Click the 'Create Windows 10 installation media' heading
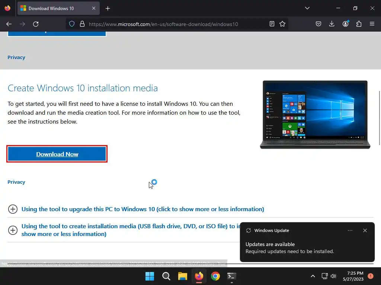381x285 pixels. point(83,88)
